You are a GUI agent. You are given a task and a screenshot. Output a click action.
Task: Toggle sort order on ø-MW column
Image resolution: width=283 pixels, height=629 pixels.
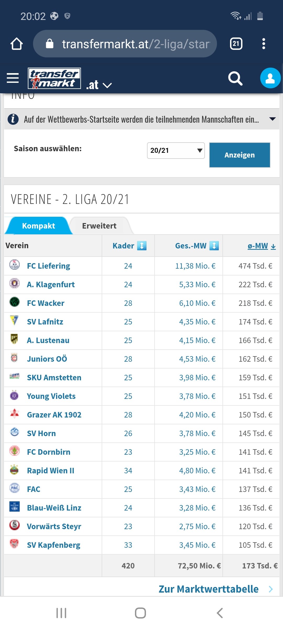pos(262,246)
